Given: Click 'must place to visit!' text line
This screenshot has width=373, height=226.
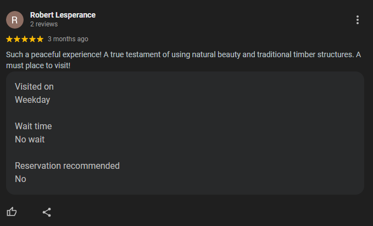Looking at the screenshot, I should 38,65.
